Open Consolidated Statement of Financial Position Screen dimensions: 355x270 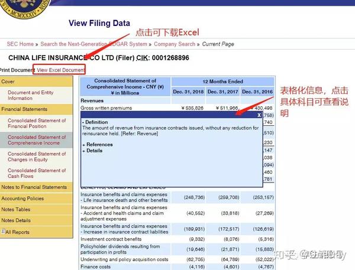point(37,123)
